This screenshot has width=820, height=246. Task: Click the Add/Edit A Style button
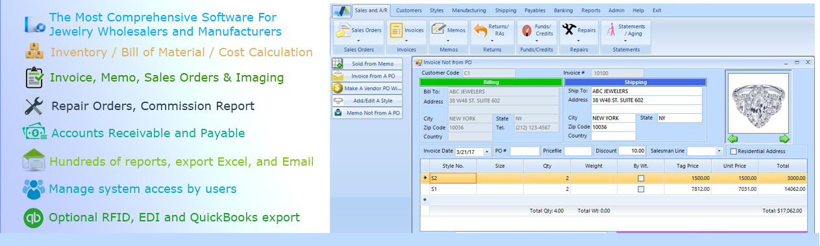367,100
